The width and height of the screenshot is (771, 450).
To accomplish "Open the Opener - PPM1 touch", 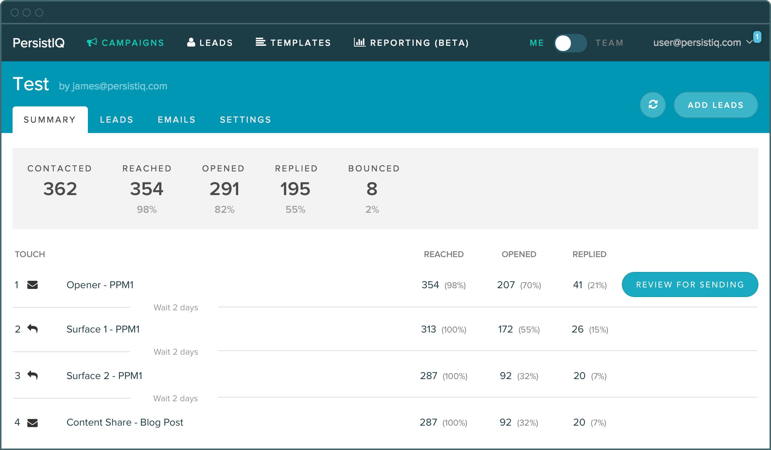I will click(100, 284).
